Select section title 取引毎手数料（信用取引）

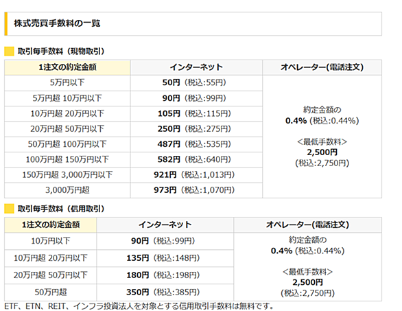[x=61, y=209]
